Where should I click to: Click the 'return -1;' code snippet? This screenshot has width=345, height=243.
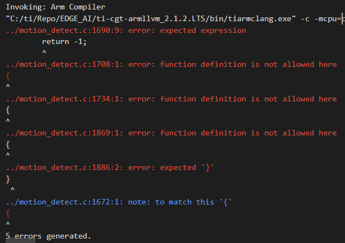point(65,42)
